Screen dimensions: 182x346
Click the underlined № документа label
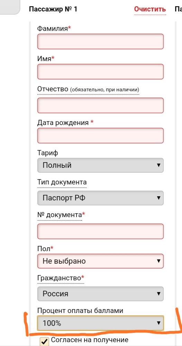pyautogui.click(x=60, y=214)
